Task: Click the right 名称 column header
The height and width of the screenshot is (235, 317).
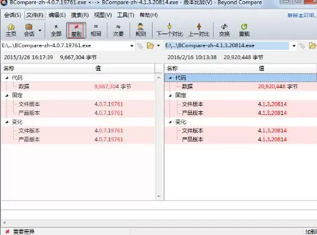Action: point(211,68)
